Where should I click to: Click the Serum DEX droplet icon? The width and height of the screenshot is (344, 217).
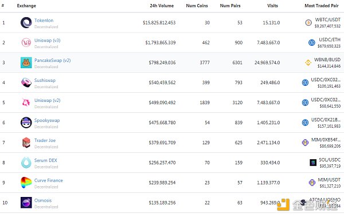pos(26,163)
